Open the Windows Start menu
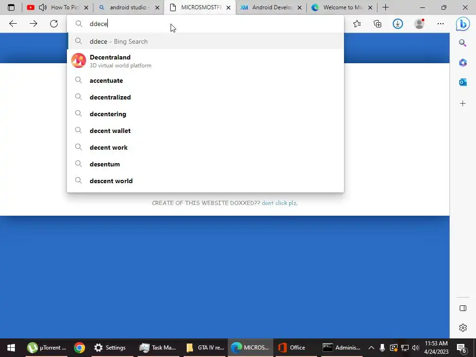This screenshot has height=357, width=476. pyautogui.click(x=11, y=348)
